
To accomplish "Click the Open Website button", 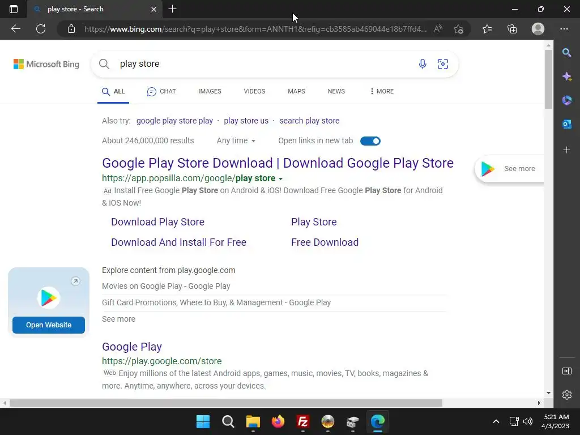I will [x=49, y=325].
